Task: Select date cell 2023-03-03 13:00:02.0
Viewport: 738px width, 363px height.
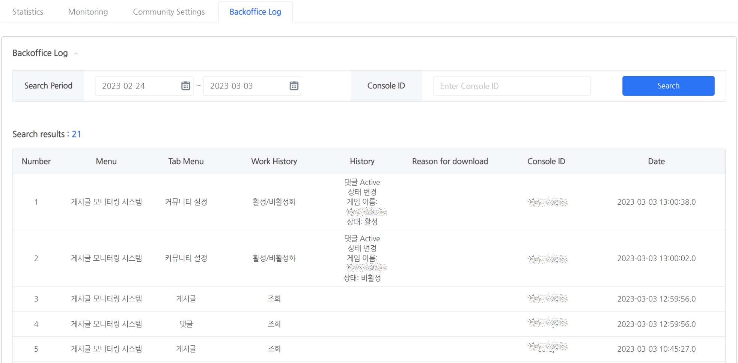Action: pos(657,258)
